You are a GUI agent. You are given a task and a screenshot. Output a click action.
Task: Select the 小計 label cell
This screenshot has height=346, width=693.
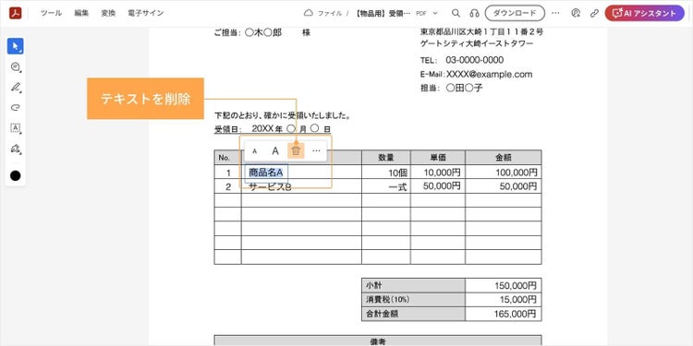click(x=413, y=285)
